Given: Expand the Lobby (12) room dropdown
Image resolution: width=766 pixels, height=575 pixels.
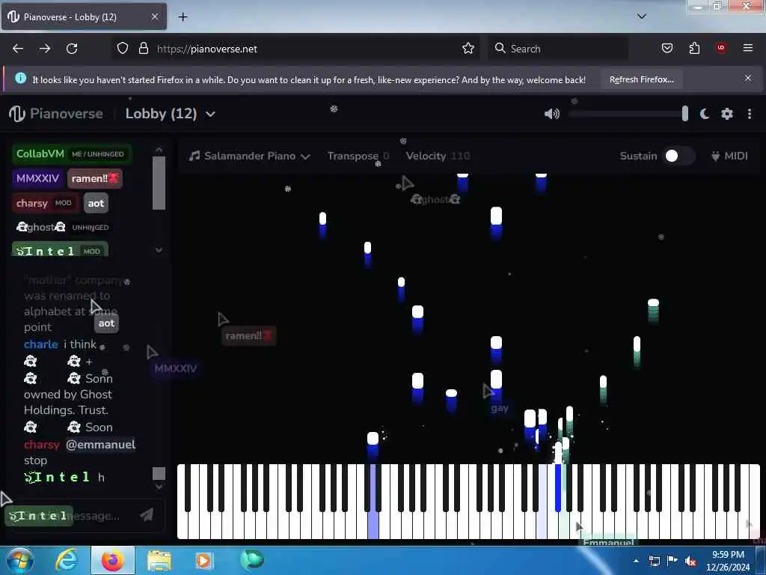Looking at the screenshot, I should tap(170, 114).
